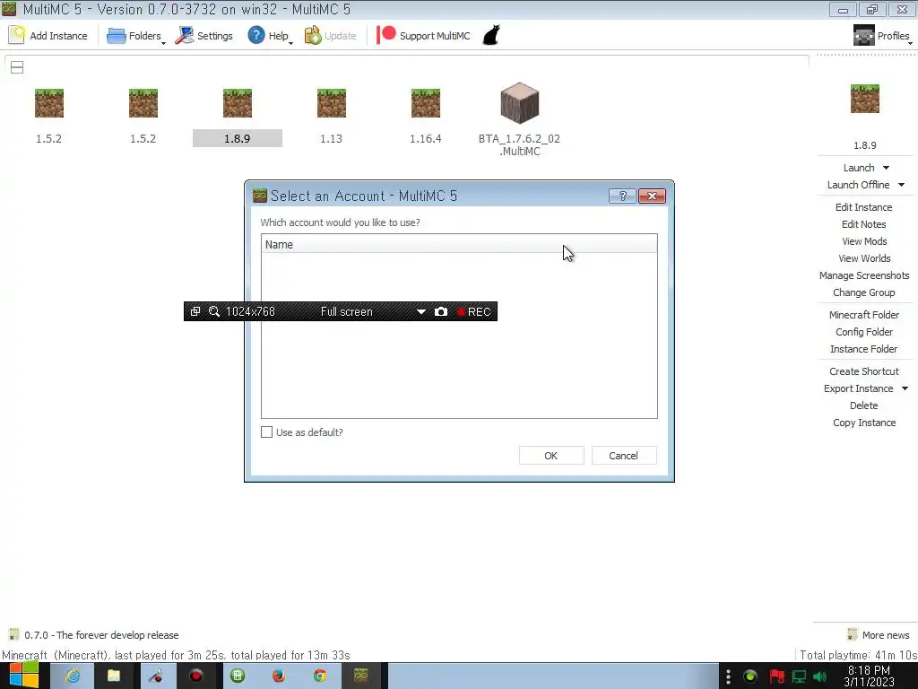Click Change Group in sidebar
918x689 pixels.
pyautogui.click(x=863, y=292)
